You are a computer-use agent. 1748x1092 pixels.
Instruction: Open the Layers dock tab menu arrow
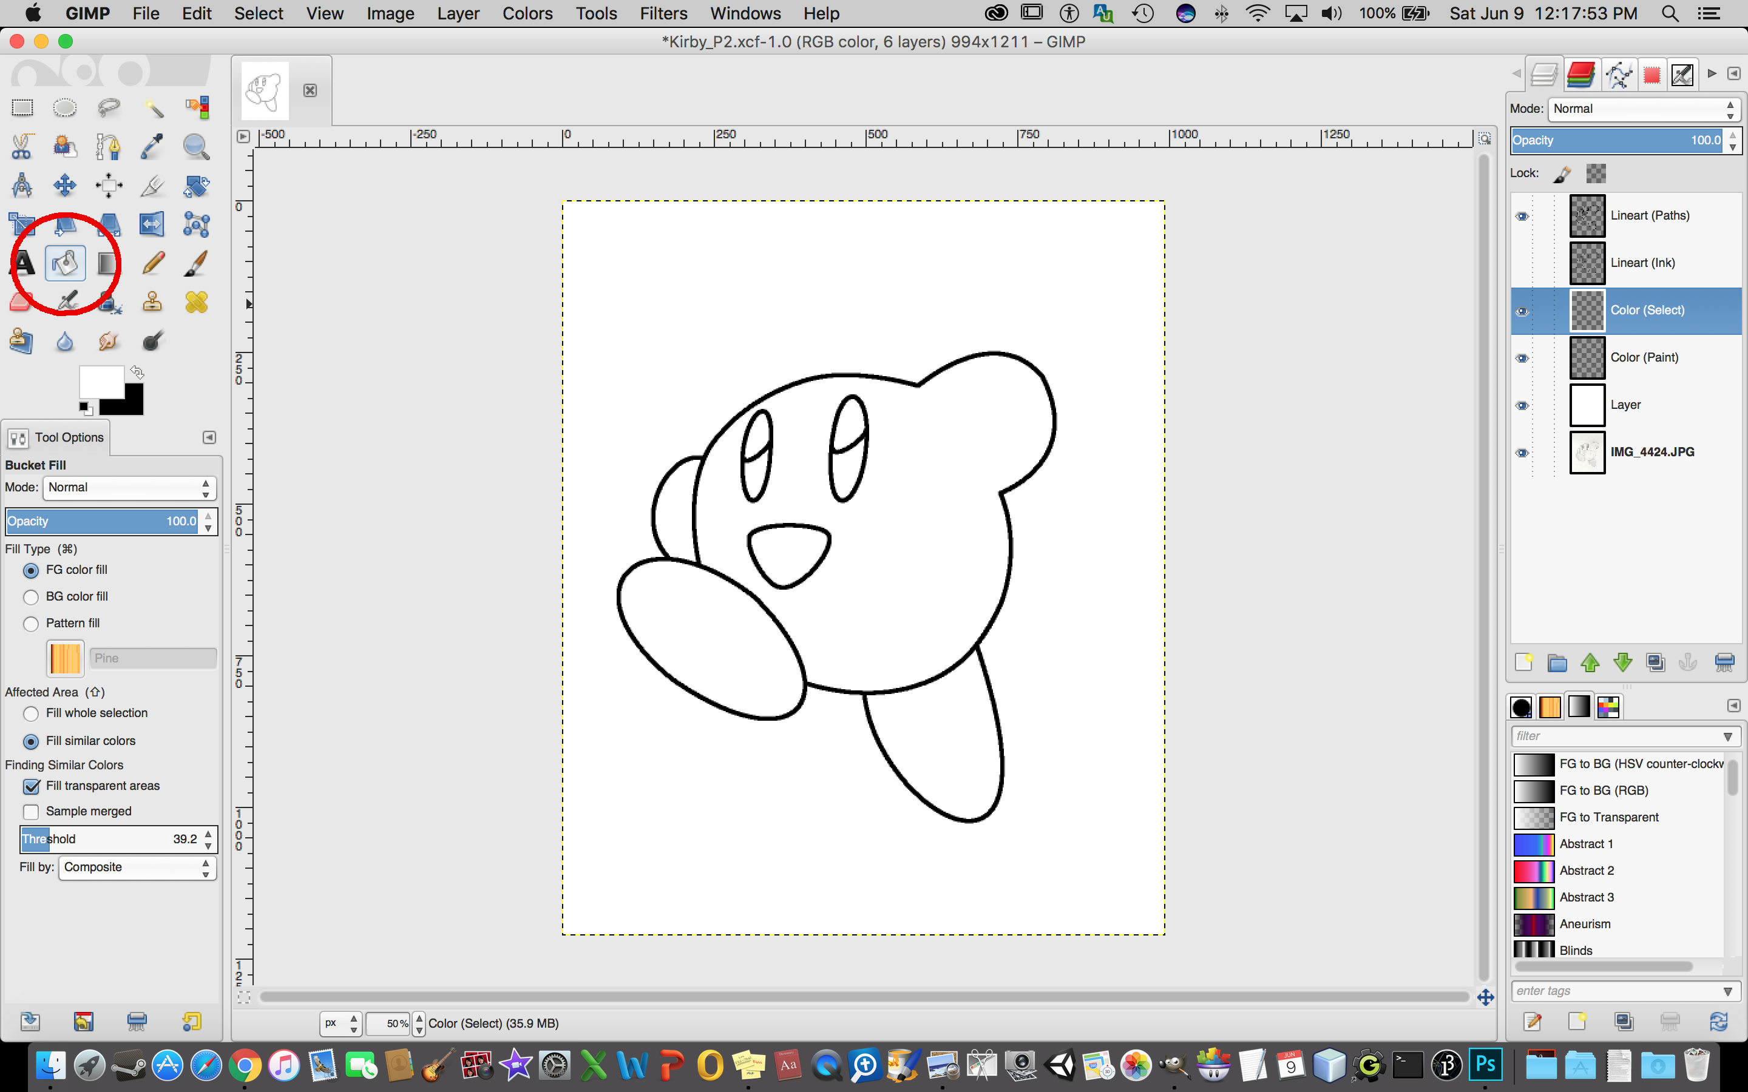click(1733, 73)
